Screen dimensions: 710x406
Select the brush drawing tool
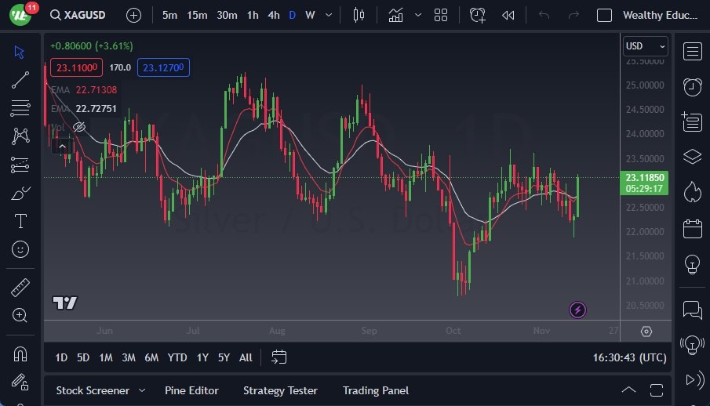tap(20, 193)
